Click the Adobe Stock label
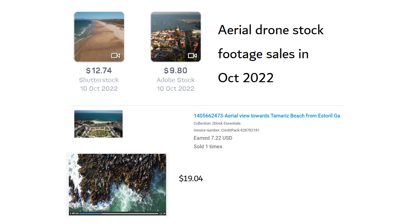 point(176,80)
